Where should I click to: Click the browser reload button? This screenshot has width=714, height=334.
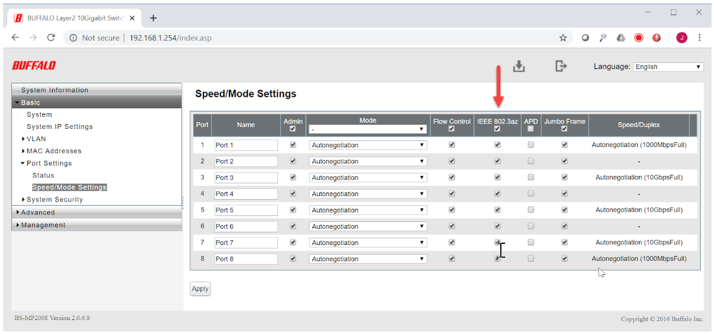coord(51,38)
